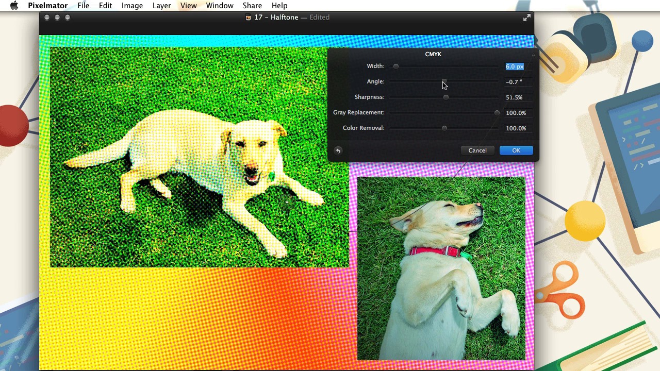
Task: Open the Image menu
Action: [132, 6]
